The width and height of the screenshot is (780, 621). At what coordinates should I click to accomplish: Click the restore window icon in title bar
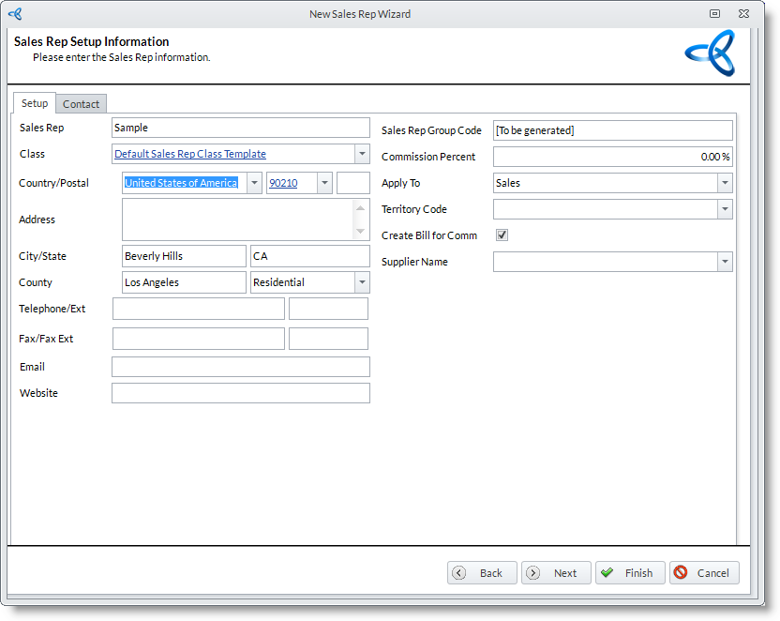(x=715, y=14)
